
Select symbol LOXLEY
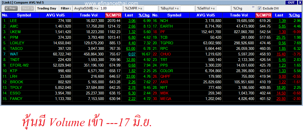point(17,43)
